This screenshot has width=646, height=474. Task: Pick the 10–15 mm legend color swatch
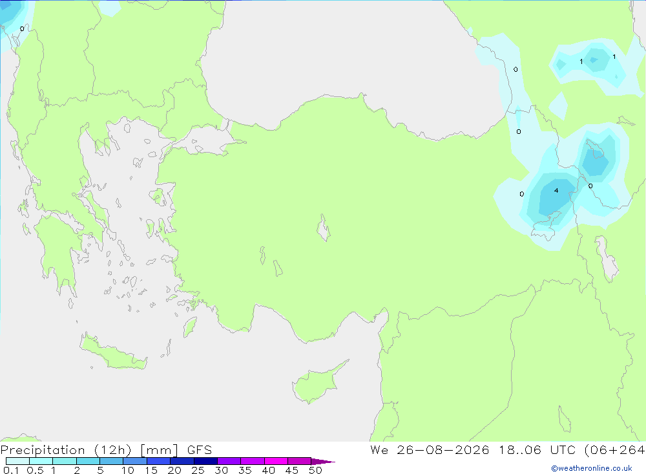click(x=135, y=461)
